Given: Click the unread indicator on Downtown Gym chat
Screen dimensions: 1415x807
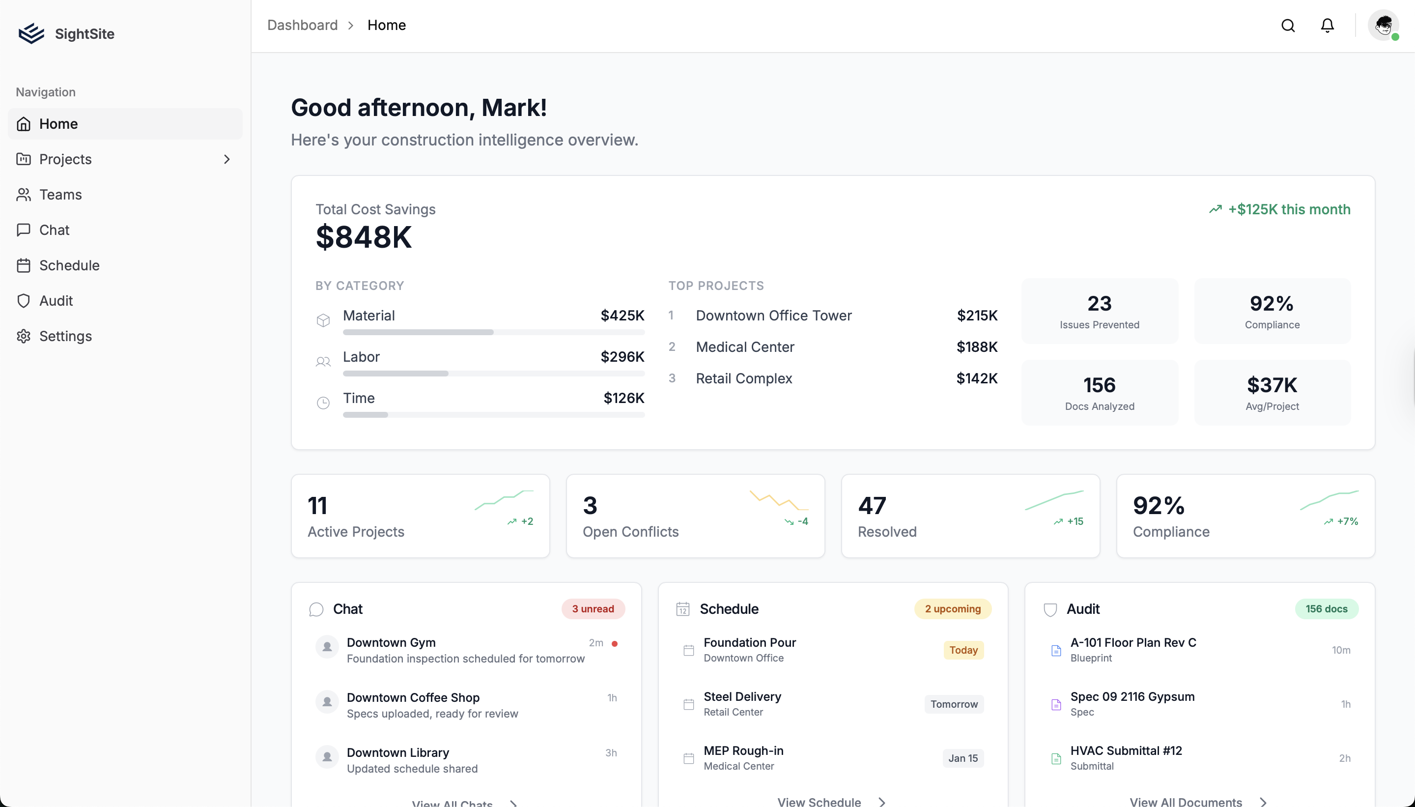Looking at the screenshot, I should click(x=615, y=643).
